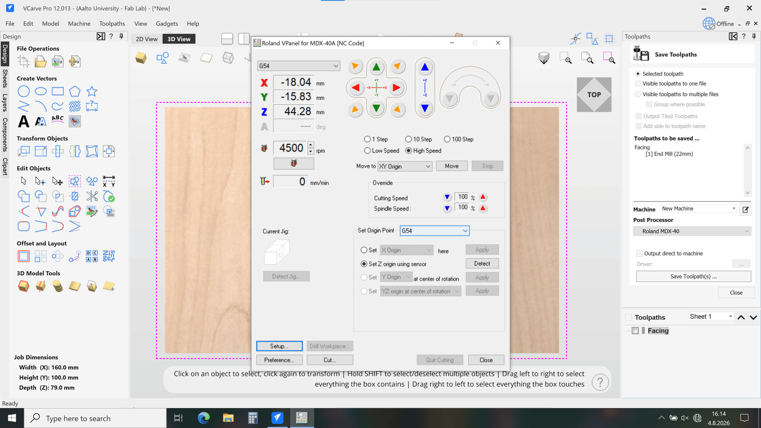Select the Offset Vectors tool
Image resolution: width=761 pixels, height=428 pixels.
pos(24,256)
